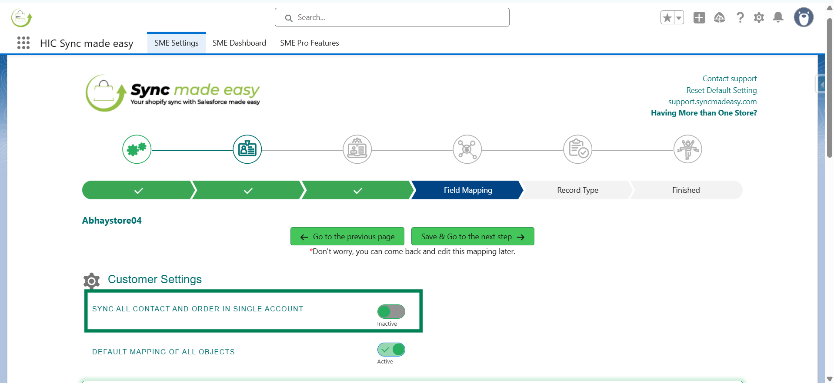Click Go to the previous page button
Viewport: 834px width, 383px height.
(347, 236)
